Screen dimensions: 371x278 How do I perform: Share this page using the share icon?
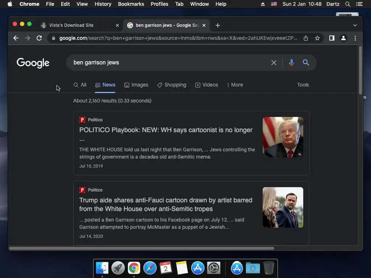pyautogui.click(x=306, y=38)
